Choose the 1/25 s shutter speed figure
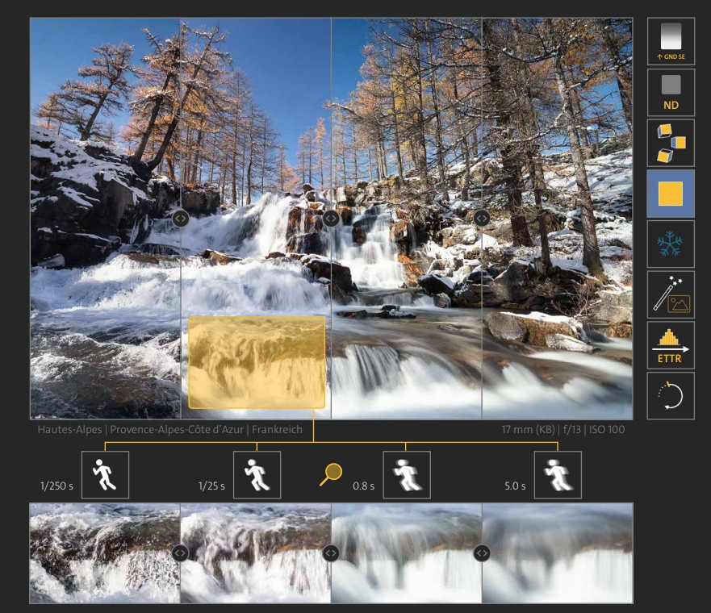Screen dimensions: 711x613 257,475
